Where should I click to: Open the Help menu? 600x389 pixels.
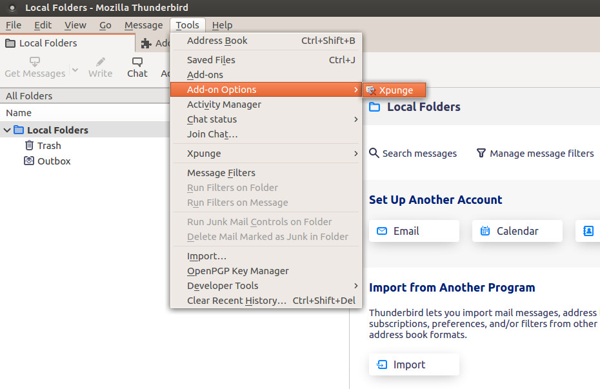(x=223, y=25)
